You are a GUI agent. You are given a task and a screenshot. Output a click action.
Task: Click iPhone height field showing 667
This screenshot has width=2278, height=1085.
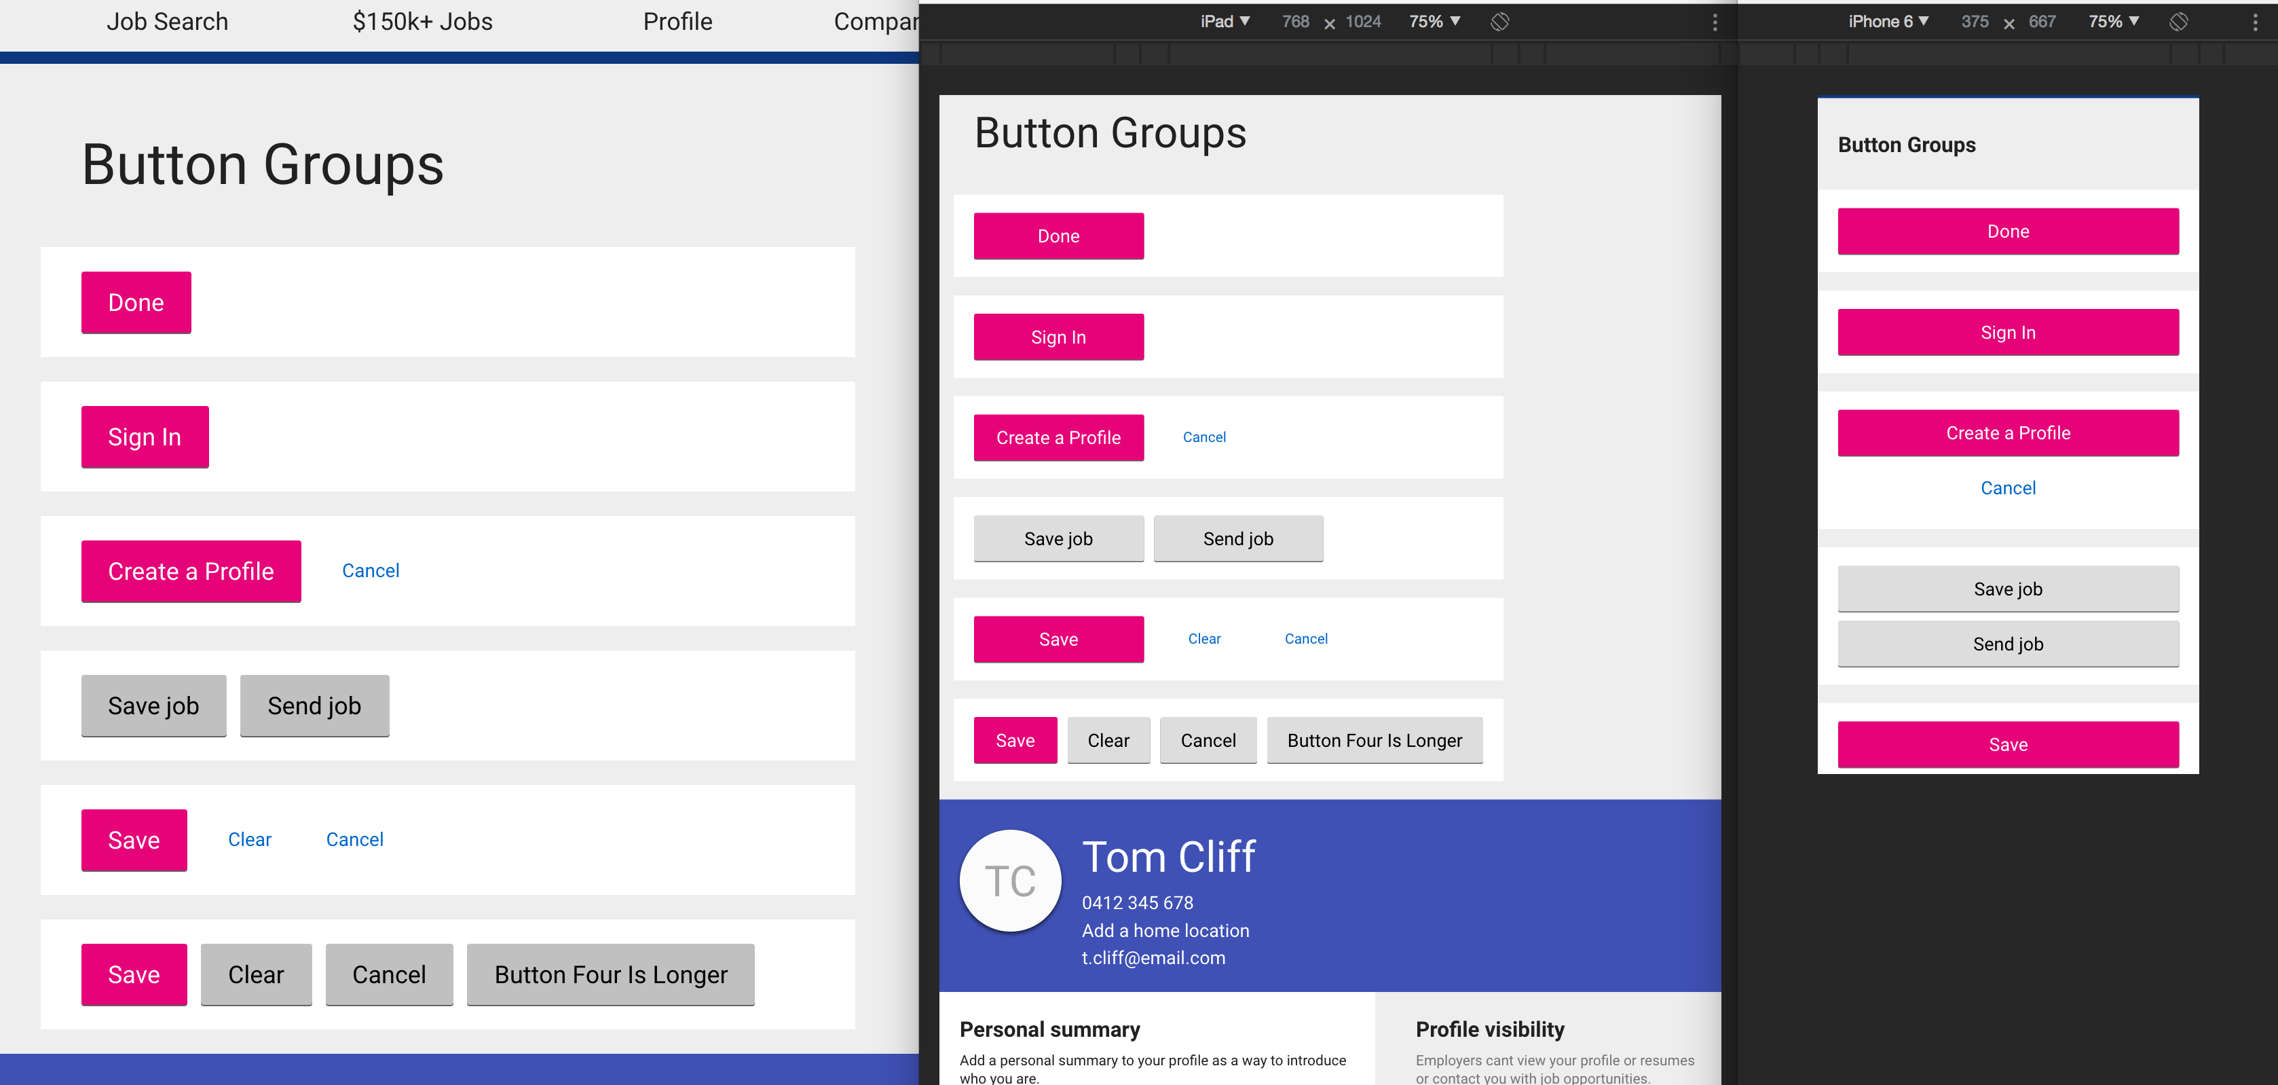2041,22
